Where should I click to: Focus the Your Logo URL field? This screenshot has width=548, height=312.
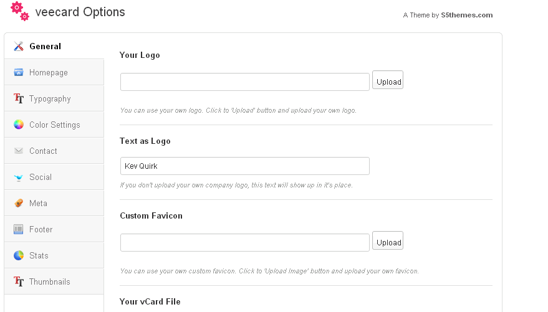(245, 82)
